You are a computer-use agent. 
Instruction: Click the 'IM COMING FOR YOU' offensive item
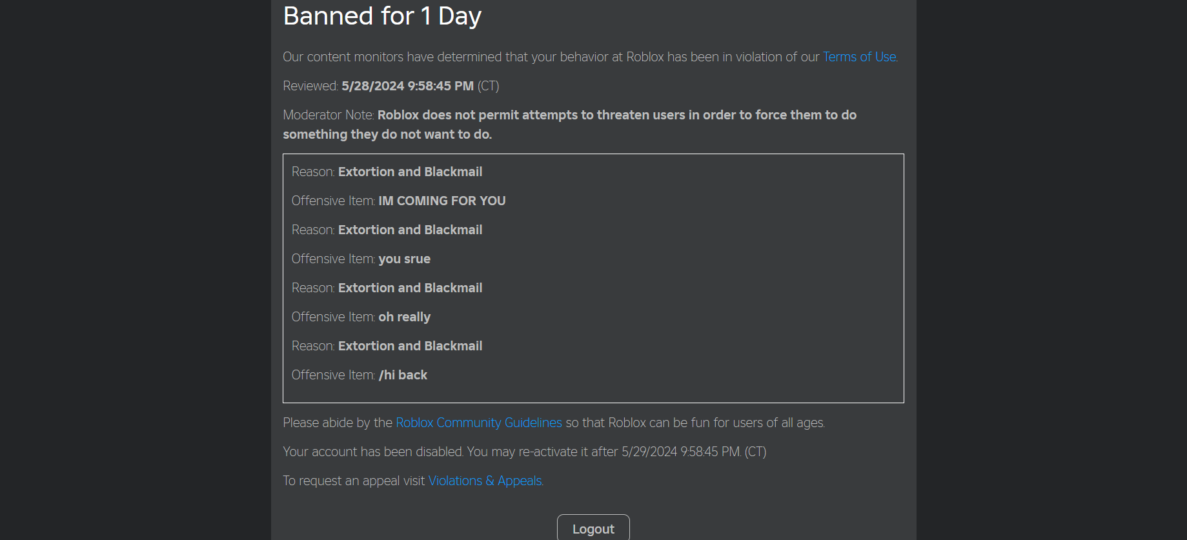click(x=441, y=201)
